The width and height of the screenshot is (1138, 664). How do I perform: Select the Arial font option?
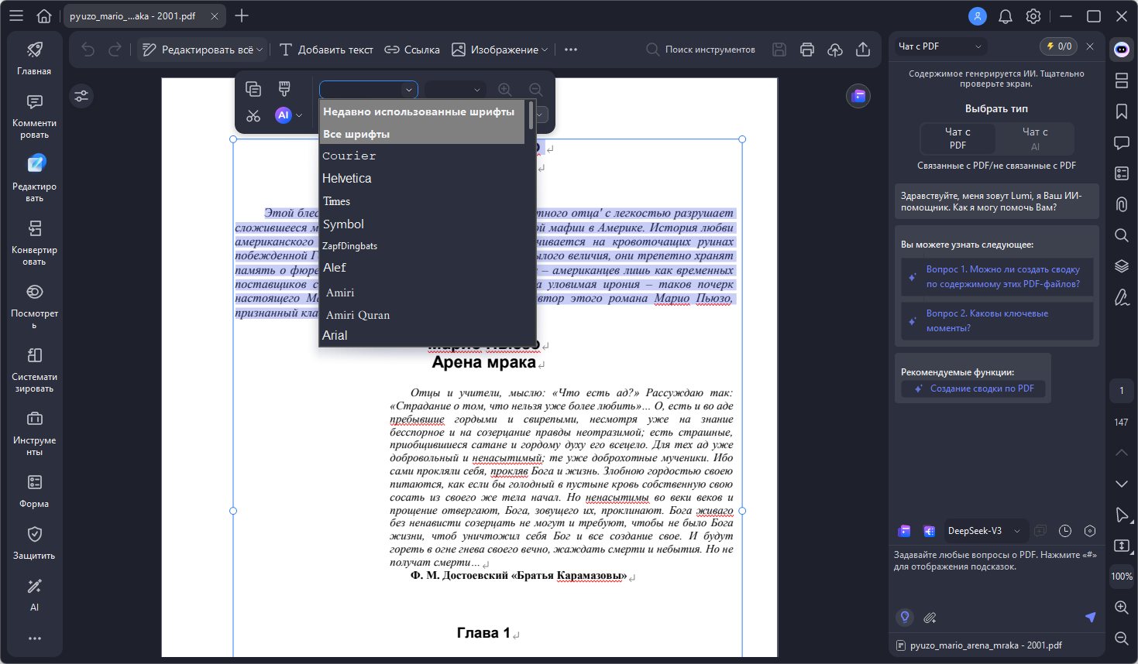point(335,335)
